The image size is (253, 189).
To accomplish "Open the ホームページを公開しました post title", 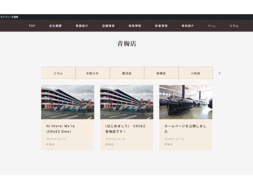I will tap(185, 129).
